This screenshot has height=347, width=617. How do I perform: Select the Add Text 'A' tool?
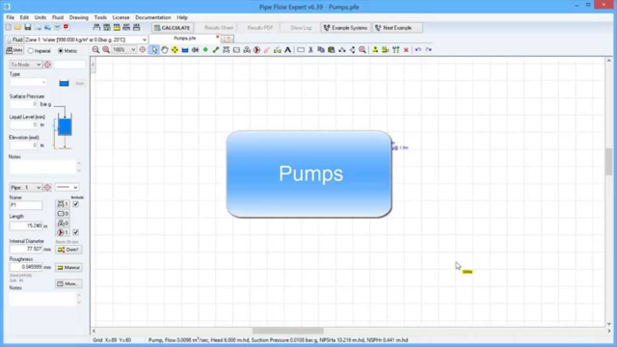pyautogui.click(x=288, y=50)
